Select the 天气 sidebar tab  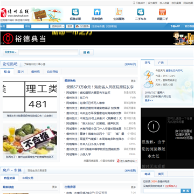148,63
